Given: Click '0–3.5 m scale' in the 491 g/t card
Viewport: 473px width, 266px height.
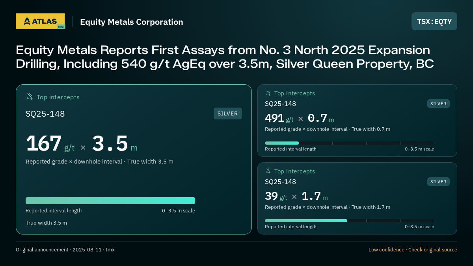Looking at the screenshot, I should click(419, 149).
